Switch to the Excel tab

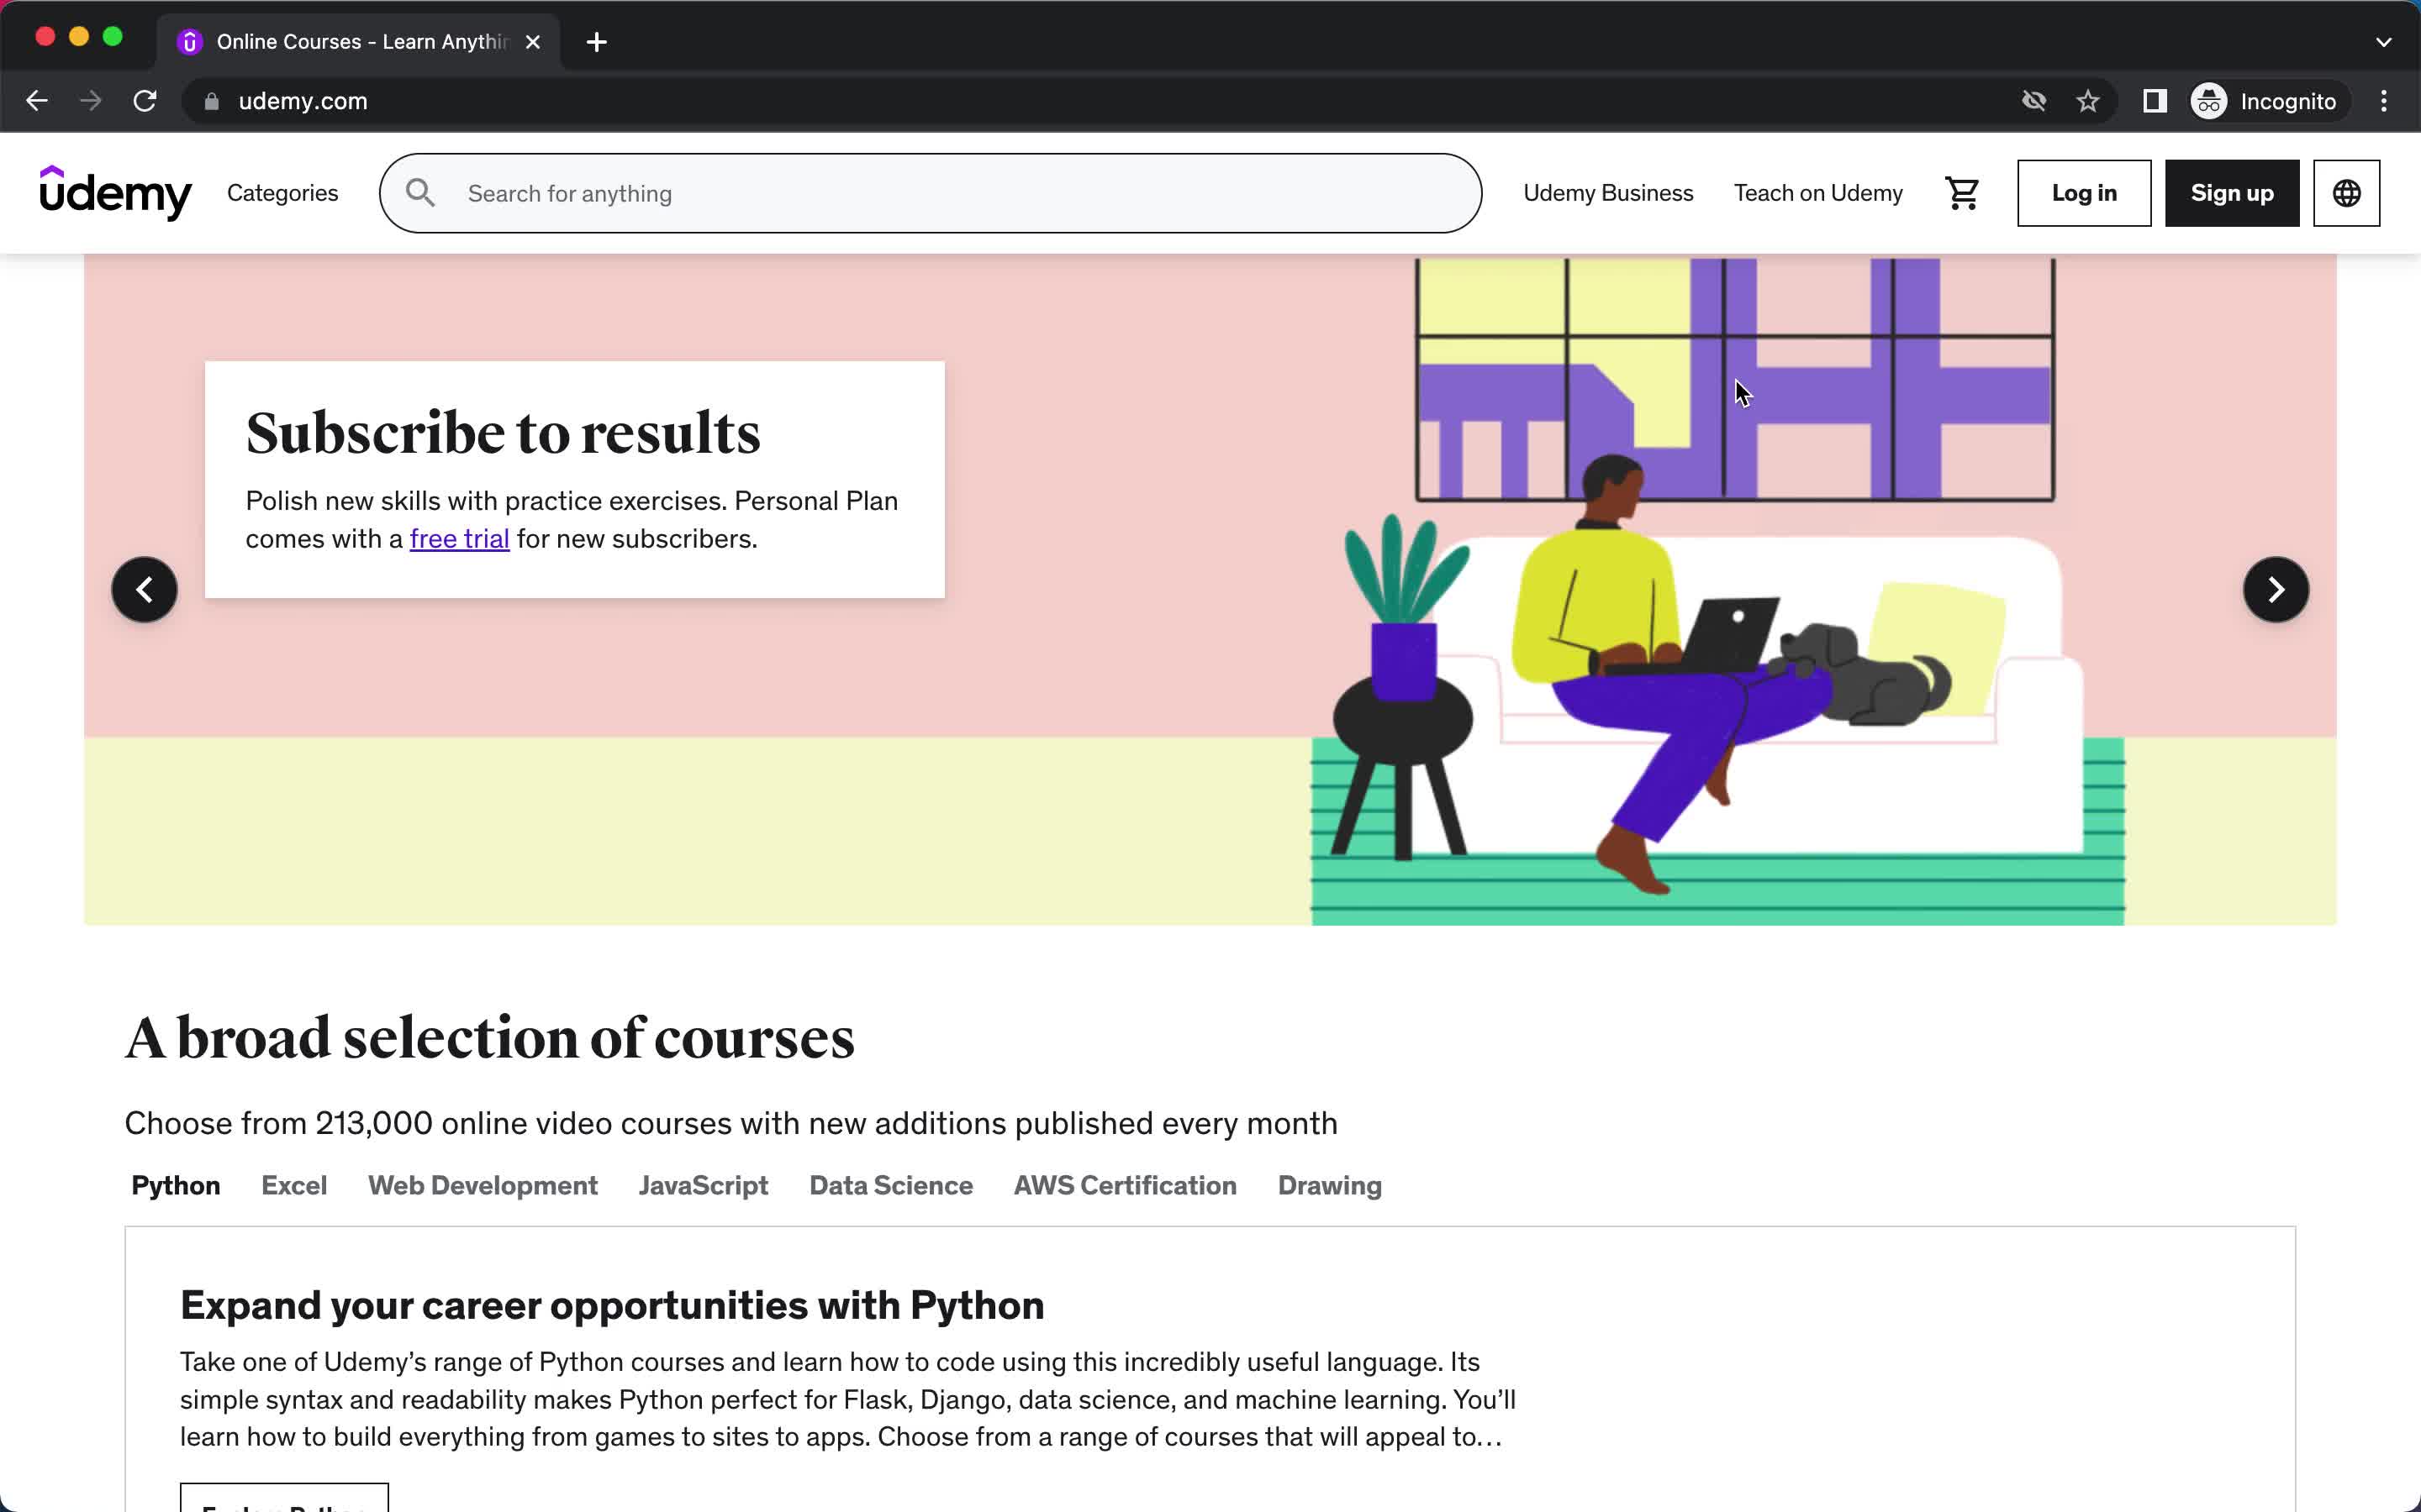pyautogui.click(x=294, y=1185)
